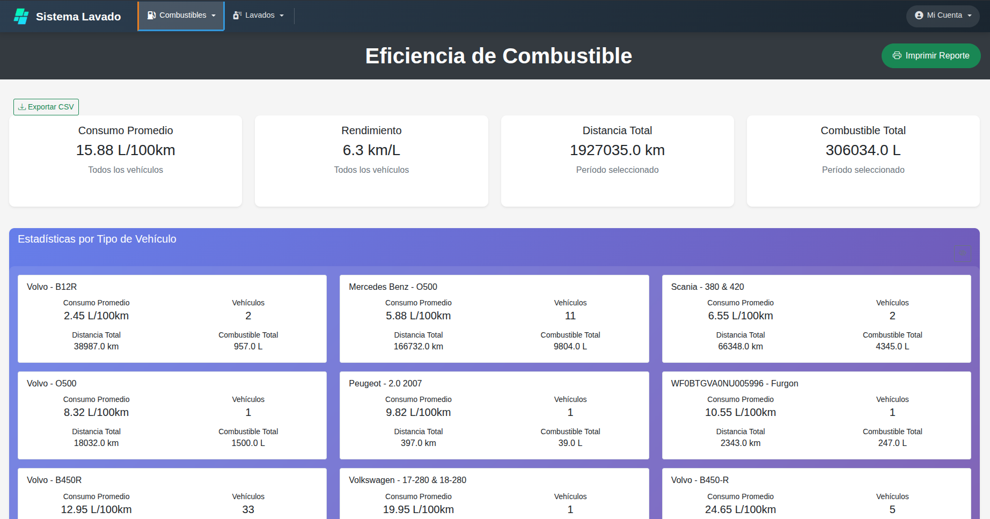Image resolution: width=990 pixels, height=519 pixels.
Task: Click the Peugeot - 2.0 2007 card
Action: coord(494,415)
